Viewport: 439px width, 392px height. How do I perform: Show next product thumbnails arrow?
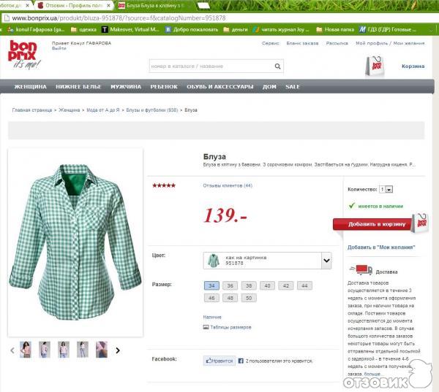tap(118, 350)
